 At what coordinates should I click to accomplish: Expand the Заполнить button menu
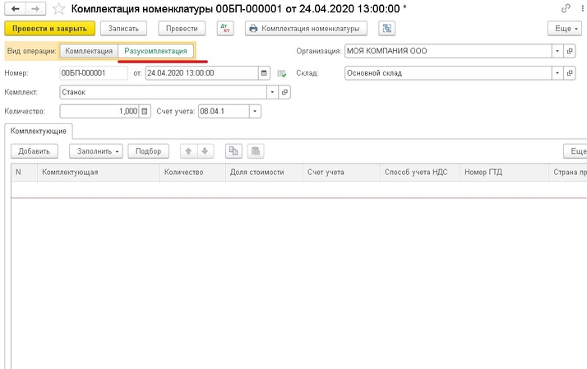[x=97, y=151]
